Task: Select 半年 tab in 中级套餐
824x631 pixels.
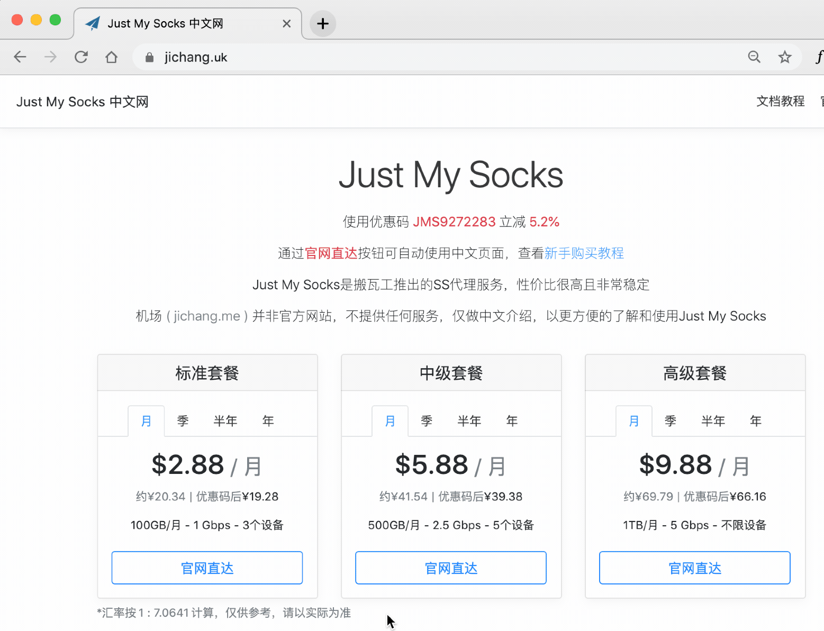Action: point(469,421)
